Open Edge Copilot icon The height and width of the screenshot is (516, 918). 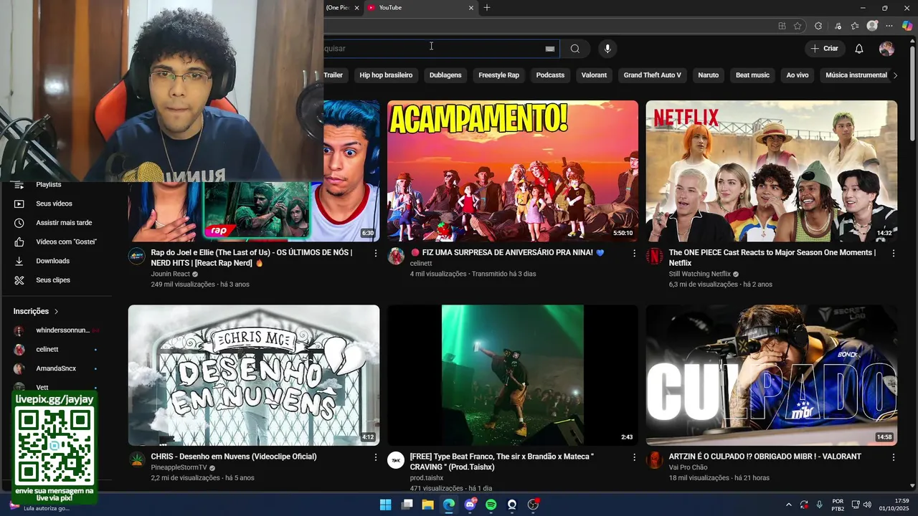tap(907, 26)
